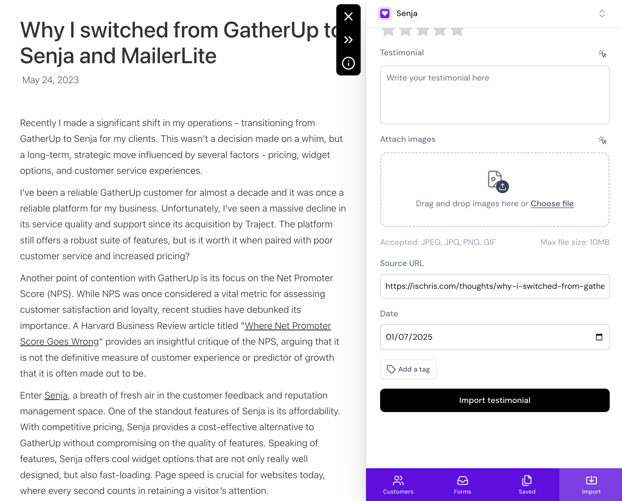Set rating to five stars
Screen dimensions: 622x501
click(x=457, y=32)
